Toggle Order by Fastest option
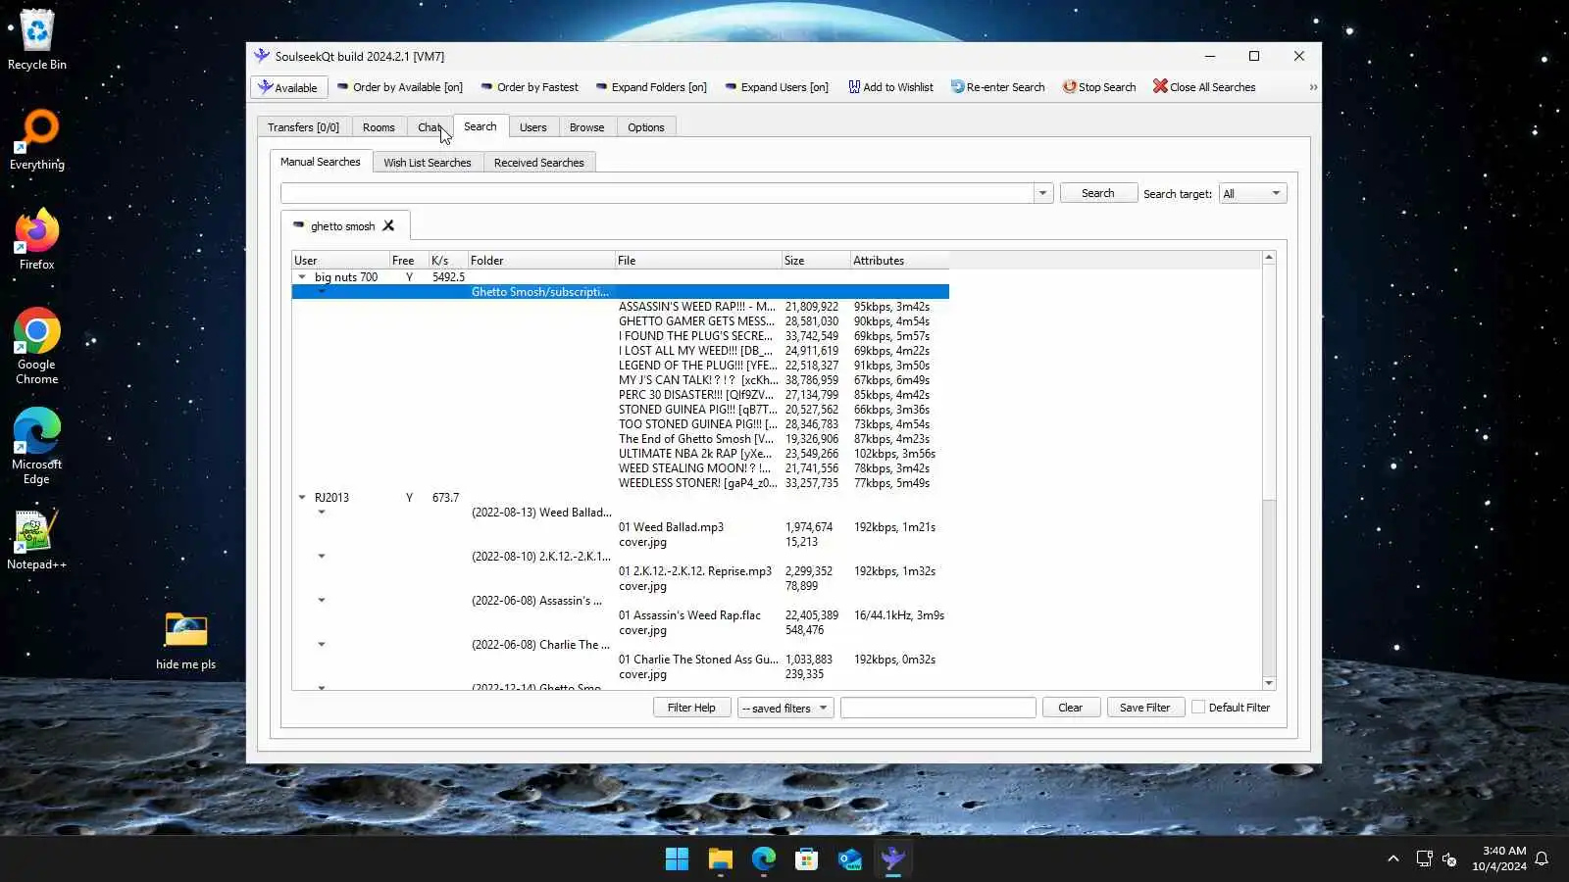 pos(530,87)
